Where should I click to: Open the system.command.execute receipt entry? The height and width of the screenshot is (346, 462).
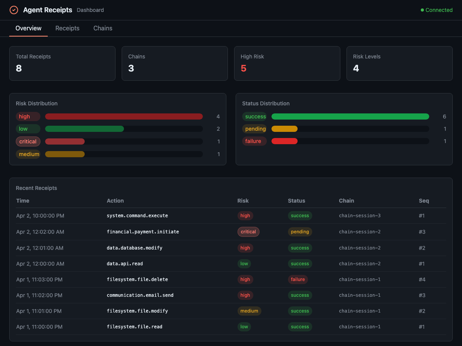point(137,216)
